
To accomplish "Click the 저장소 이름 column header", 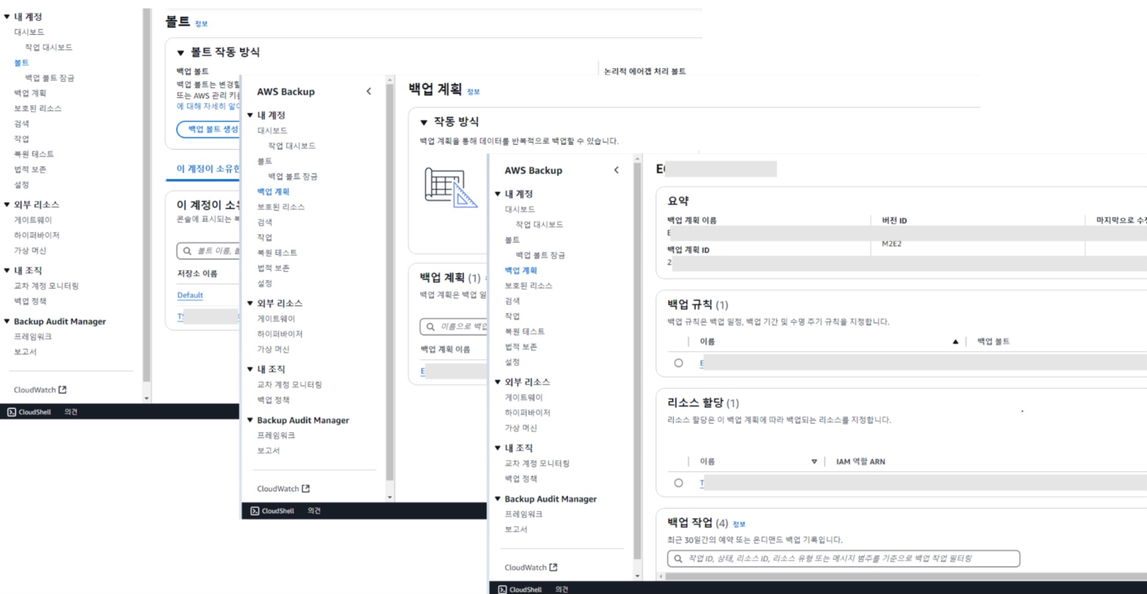I will click(x=197, y=273).
